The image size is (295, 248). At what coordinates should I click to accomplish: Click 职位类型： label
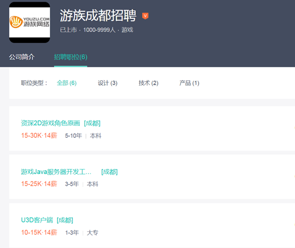click(x=34, y=83)
